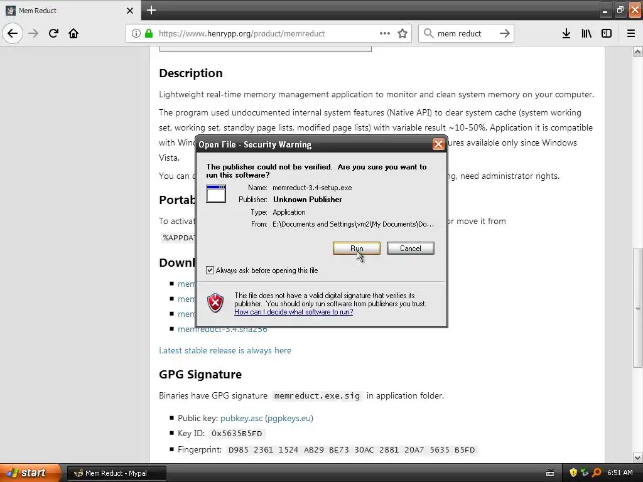Open the library bookmarks icon
The width and height of the screenshot is (643, 482).
click(x=586, y=33)
